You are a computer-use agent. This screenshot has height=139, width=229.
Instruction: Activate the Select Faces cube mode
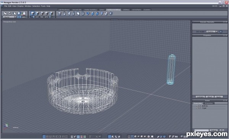pyautogui.click(x=37, y=13)
